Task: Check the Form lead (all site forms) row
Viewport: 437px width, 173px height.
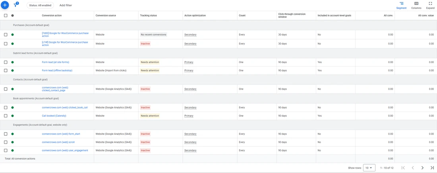Action: [x=6, y=62]
